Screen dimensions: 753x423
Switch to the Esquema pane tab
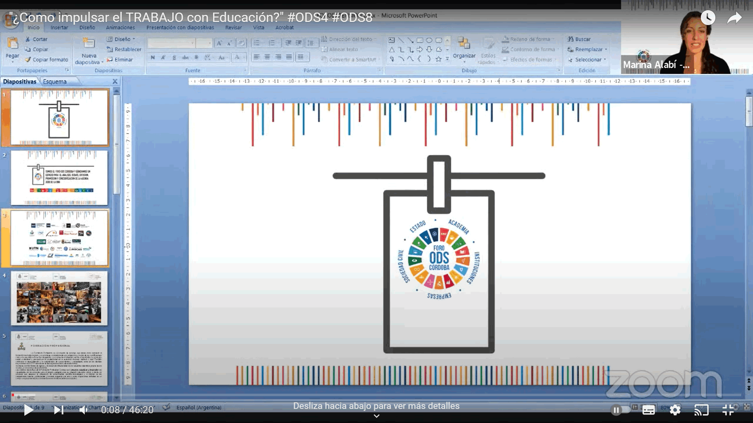(55, 81)
